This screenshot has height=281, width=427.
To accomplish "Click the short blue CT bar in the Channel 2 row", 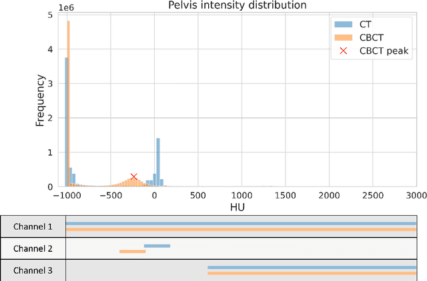I will point(157,246).
